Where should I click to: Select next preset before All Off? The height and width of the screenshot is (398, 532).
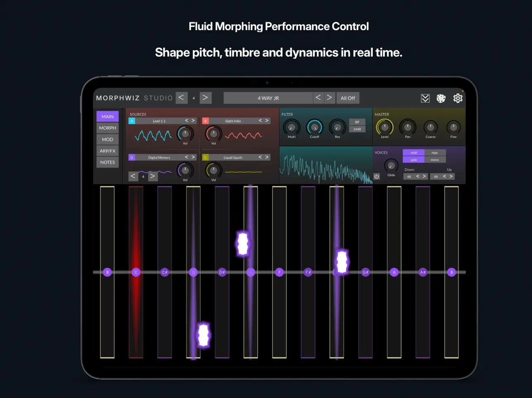(329, 98)
